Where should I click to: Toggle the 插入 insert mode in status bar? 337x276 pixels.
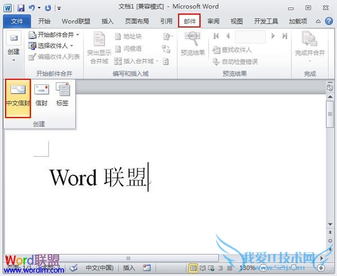[129, 268]
